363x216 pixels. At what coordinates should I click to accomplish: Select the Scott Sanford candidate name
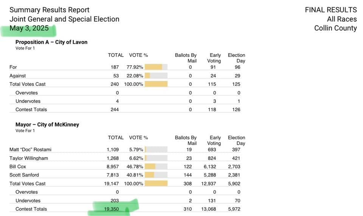pos(24,175)
